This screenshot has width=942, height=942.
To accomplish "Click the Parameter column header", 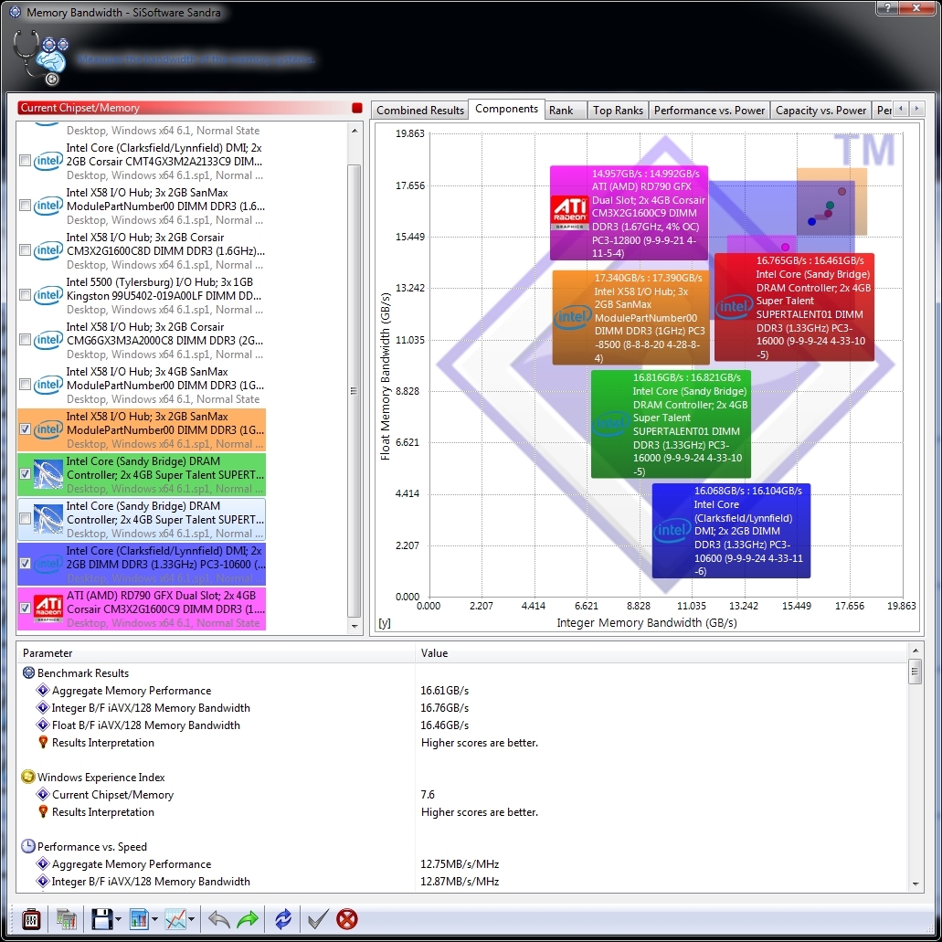I will tap(217, 653).
